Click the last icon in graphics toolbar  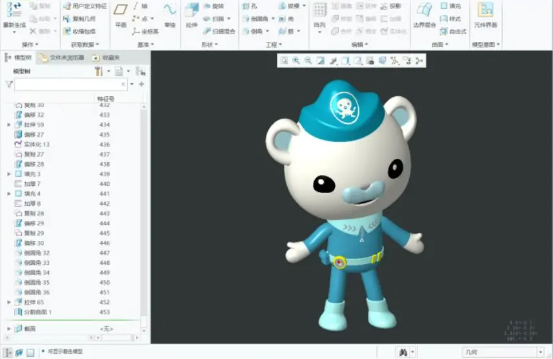point(419,61)
